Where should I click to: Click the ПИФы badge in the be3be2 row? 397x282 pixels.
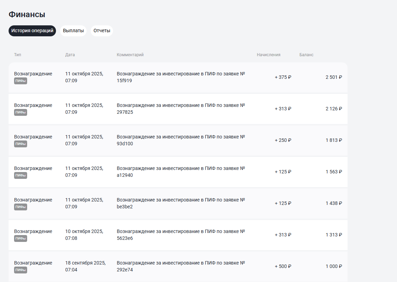coord(21,207)
